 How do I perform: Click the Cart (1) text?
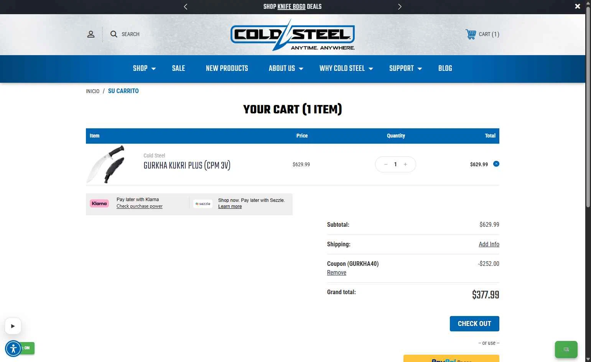coord(489,34)
